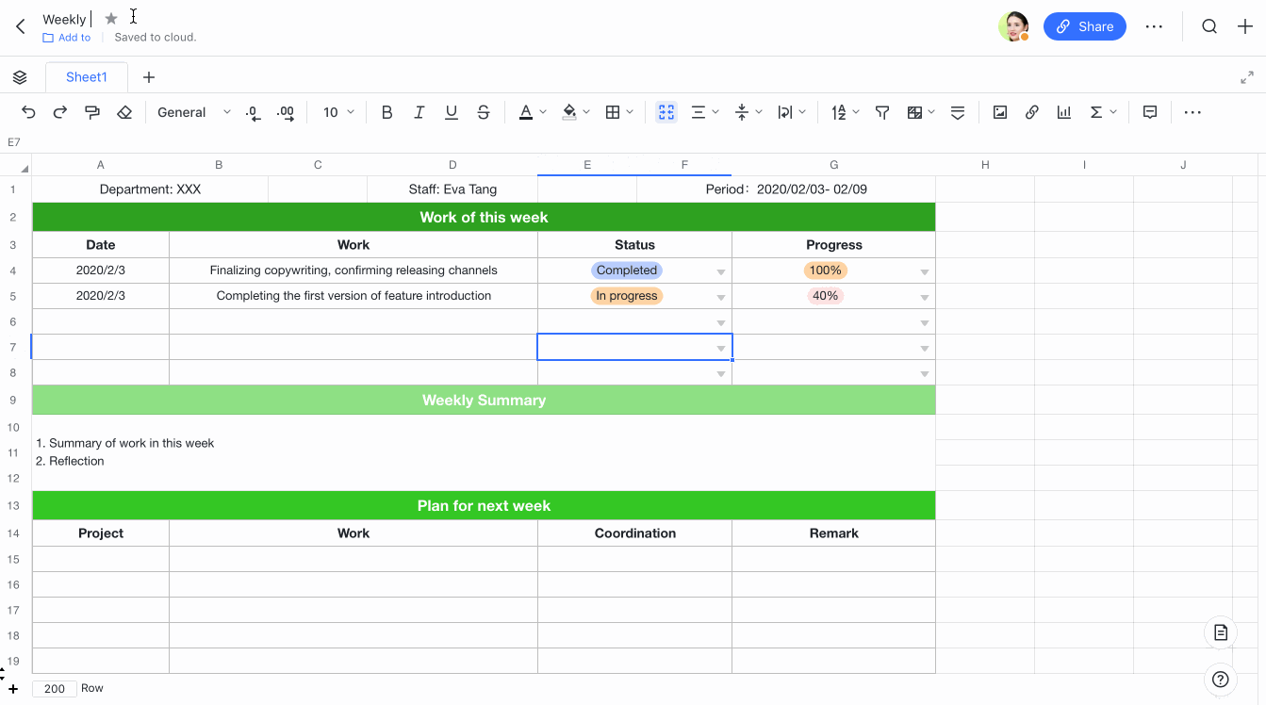Toggle strikethrough formatting
Screen dimensions: 1266x705
[483, 112]
